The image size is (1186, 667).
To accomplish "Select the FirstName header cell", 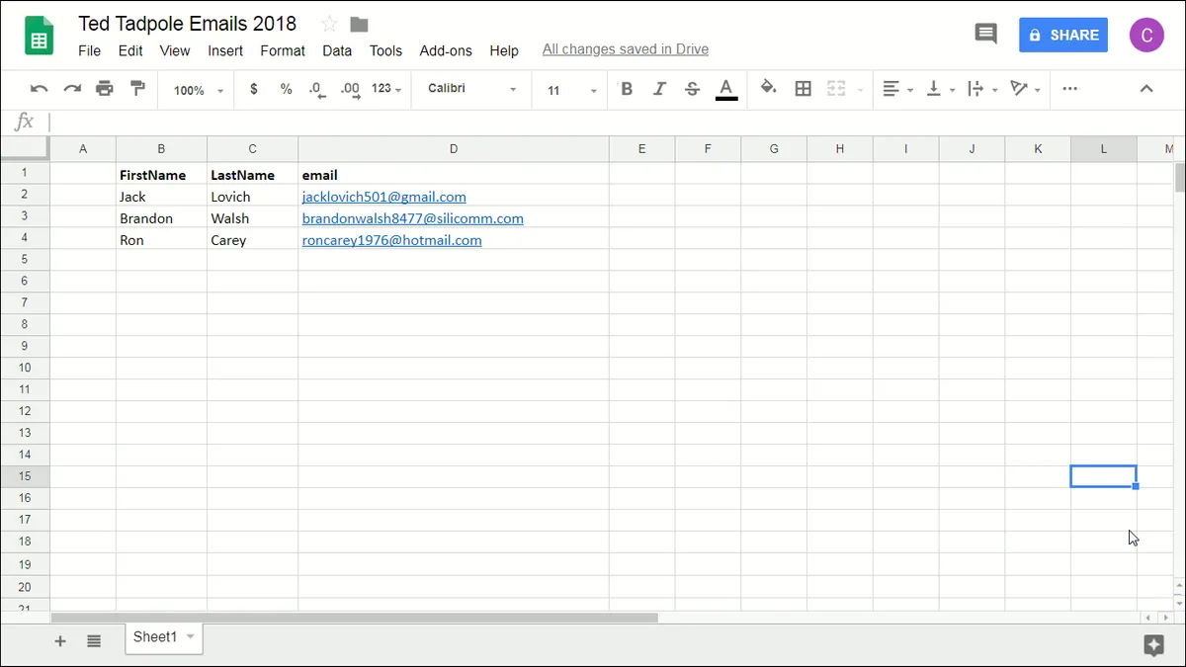I will (161, 175).
